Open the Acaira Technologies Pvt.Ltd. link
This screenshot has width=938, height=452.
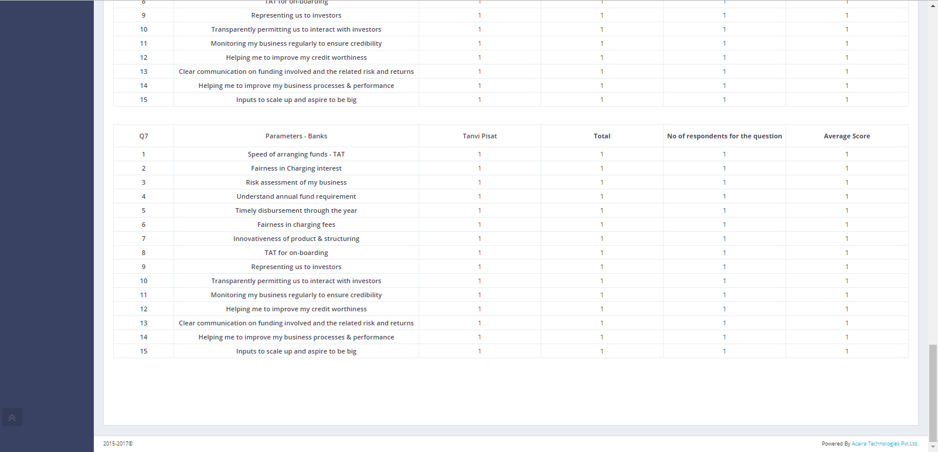coord(885,444)
